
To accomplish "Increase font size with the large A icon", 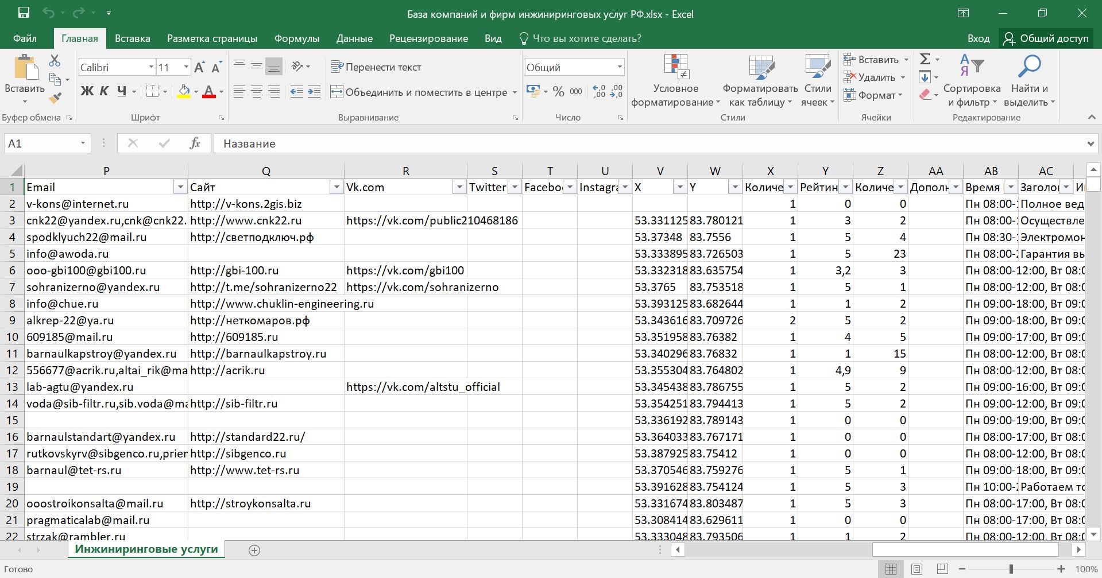I will click(199, 68).
